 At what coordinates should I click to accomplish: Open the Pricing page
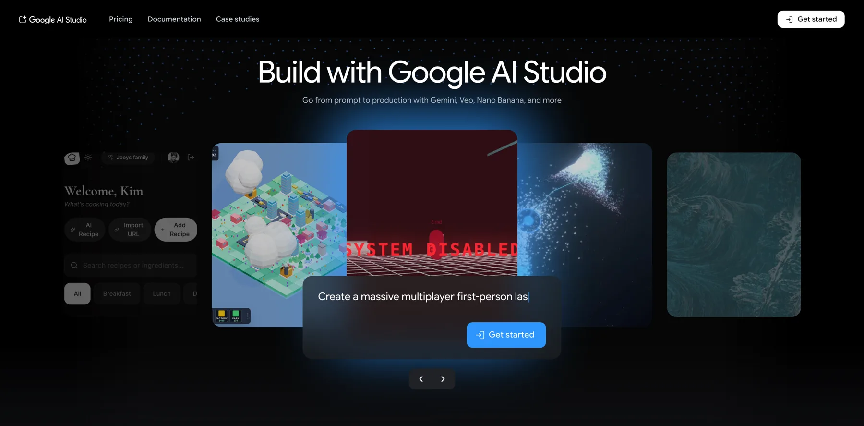click(x=121, y=19)
